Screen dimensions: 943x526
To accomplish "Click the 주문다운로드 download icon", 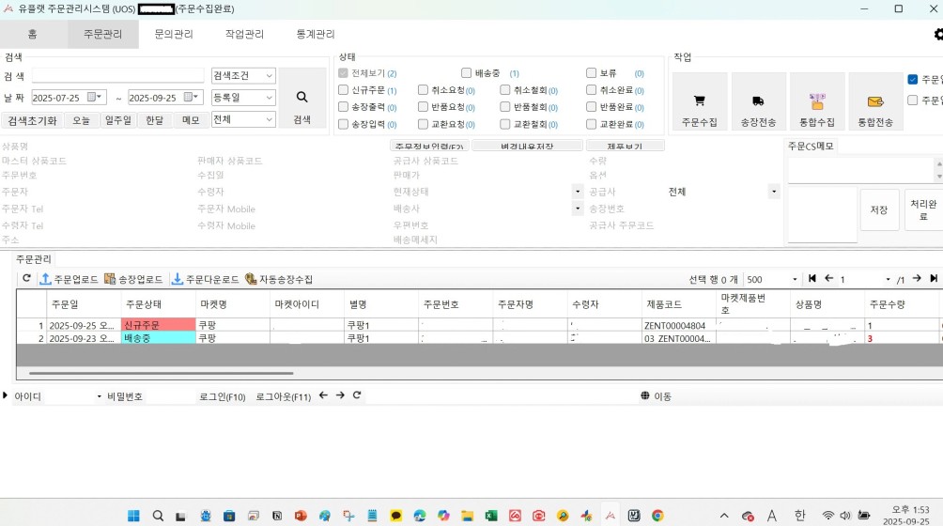I will click(178, 279).
